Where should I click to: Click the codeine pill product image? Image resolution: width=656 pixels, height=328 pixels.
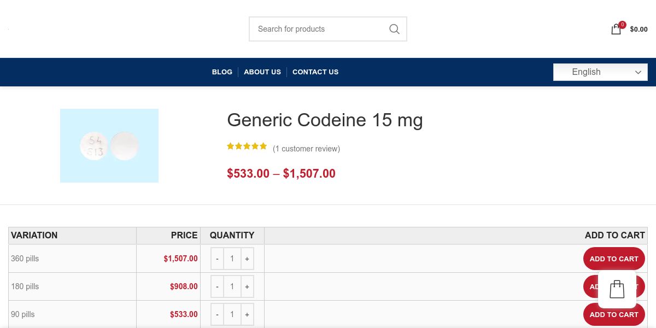tap(109, 145)
